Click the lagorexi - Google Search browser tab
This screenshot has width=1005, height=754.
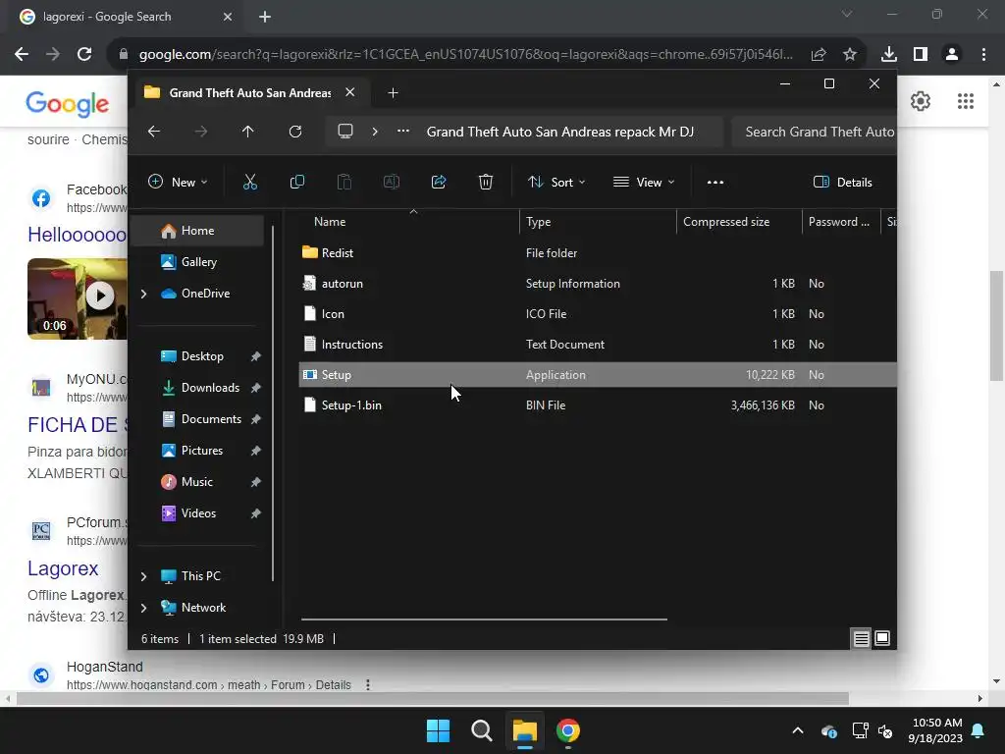tap(127, 17)
